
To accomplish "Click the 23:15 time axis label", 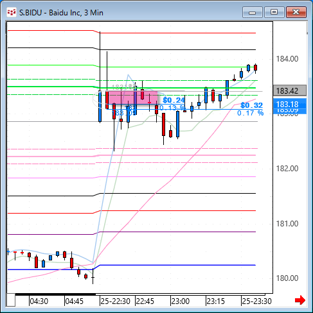I will tap(216, 301).
